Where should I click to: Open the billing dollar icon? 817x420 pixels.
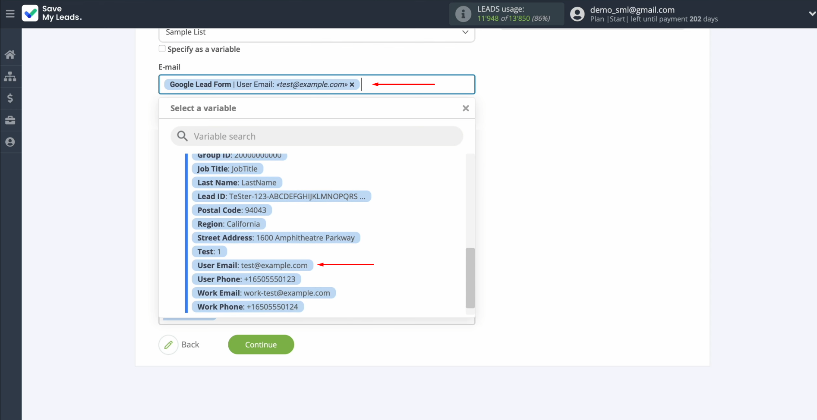[x=10, y=98]
